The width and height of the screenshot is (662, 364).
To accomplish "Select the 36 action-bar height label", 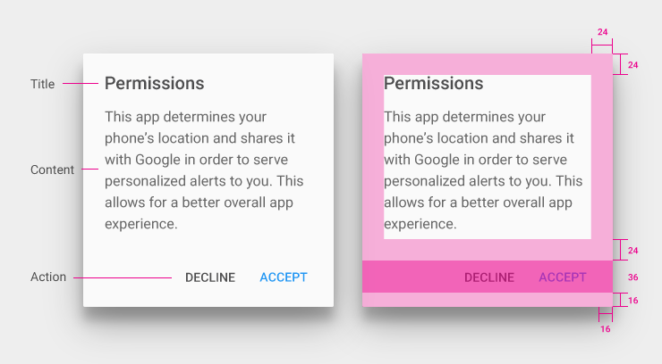I will (x=632, y=277).
